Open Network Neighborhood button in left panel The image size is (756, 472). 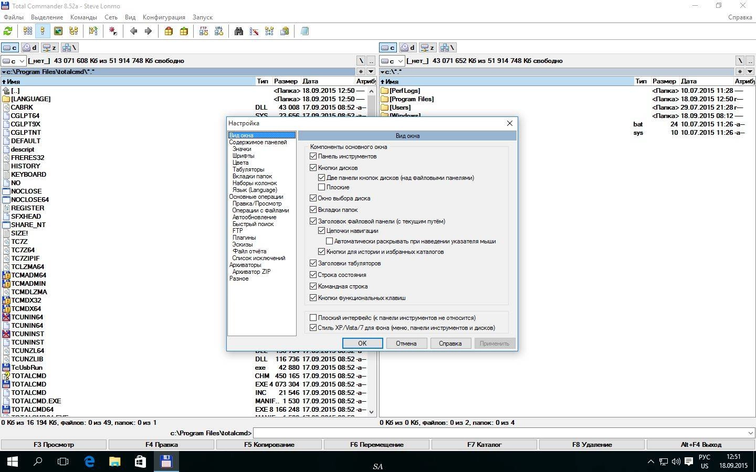pyautogui.click(x=69, y=48)
